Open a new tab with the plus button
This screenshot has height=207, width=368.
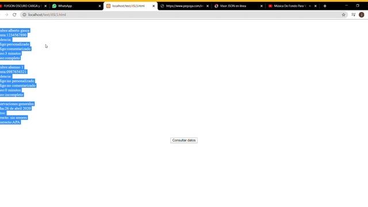[325, 6]
